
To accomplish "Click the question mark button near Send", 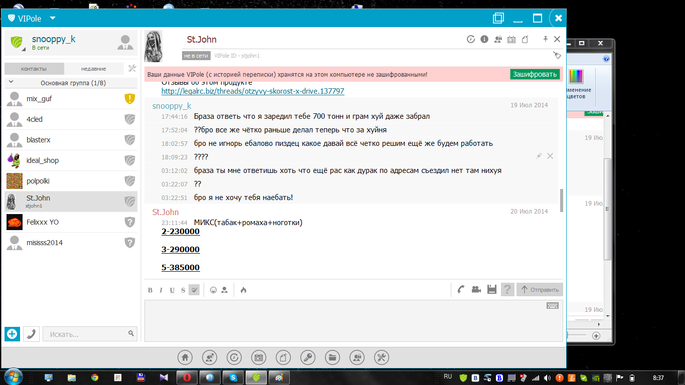I will click(x=507, y=289).
